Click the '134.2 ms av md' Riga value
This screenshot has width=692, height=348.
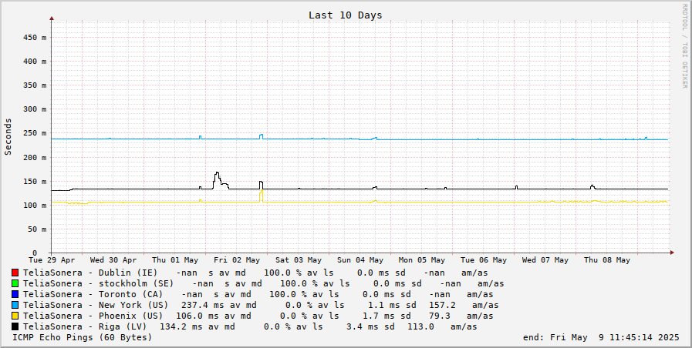click(x=197, y=326)
